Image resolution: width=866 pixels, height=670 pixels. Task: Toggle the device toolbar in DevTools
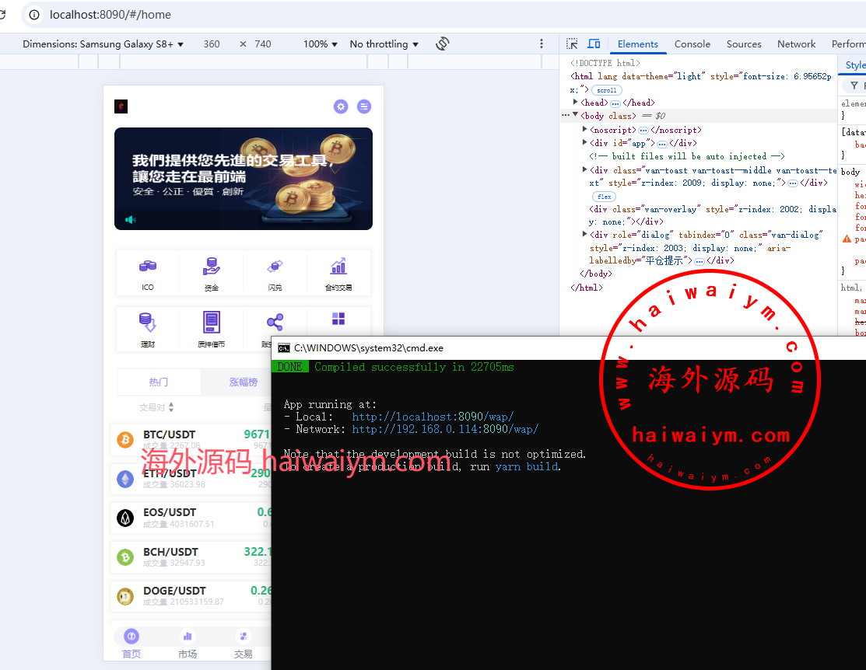(x=594, y=44)
